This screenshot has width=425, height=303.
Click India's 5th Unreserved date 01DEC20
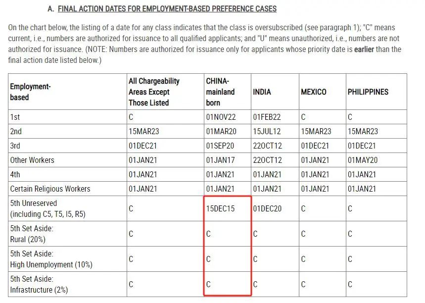tap(267, 208)
